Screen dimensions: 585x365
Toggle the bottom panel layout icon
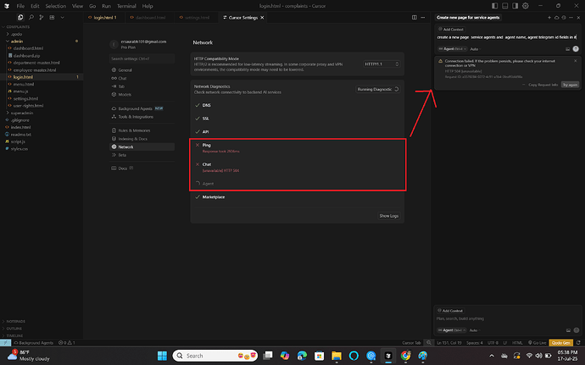point(504,6)
